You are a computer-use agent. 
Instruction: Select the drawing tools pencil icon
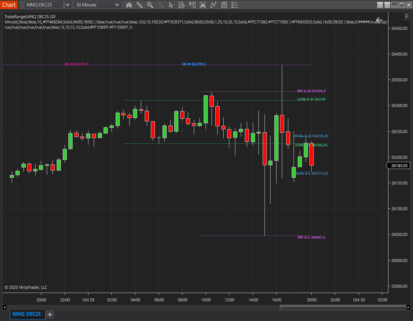(139, 5)
